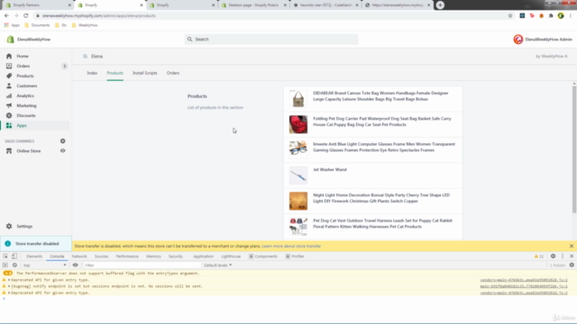Open Apps in the sidebar
The width and height of the screenshot is (577, 324).
tap(22, 126)
